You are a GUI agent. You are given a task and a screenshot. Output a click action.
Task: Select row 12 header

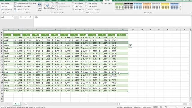[x=2, y=61]
